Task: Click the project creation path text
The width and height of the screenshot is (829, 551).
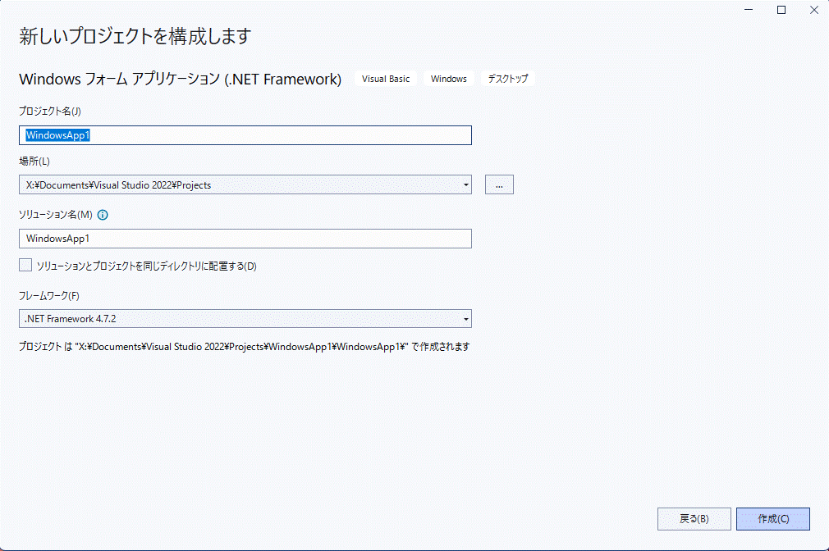Action: pyautogui.click(x=244, y=347)
